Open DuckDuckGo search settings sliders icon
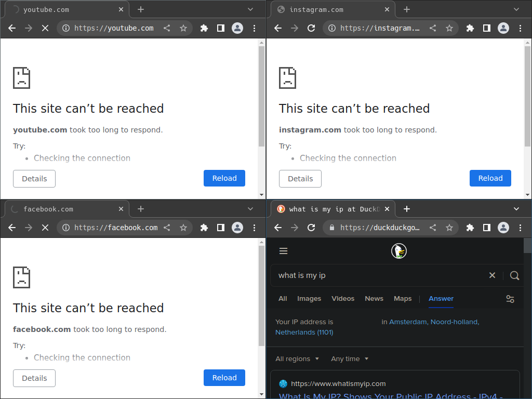The height and width of the screenshot is (399, 532). point(510,299)
